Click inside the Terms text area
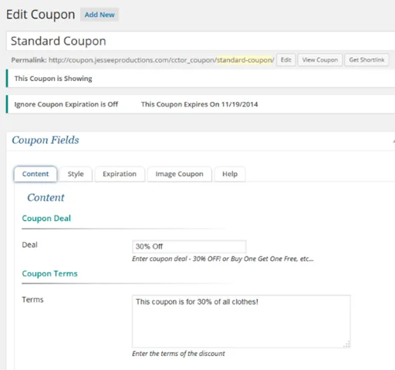Screen dimensions: 395x370 (241, 321)
